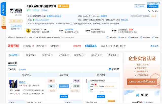This screenshot has width=162, height=104.
Task: Switch to the 知识产权 tab
Action: pyautogui.click(x=97, y=55)
